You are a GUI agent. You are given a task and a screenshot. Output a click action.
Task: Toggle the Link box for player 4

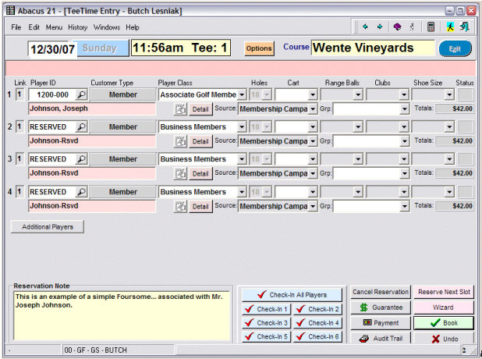(20, 192)
